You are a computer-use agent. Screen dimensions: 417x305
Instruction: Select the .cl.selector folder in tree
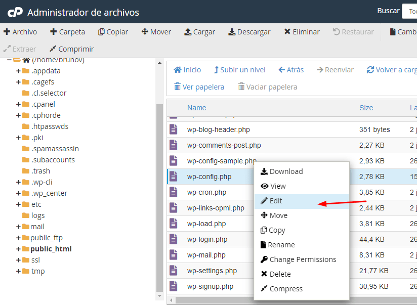(x=49, y=93)
